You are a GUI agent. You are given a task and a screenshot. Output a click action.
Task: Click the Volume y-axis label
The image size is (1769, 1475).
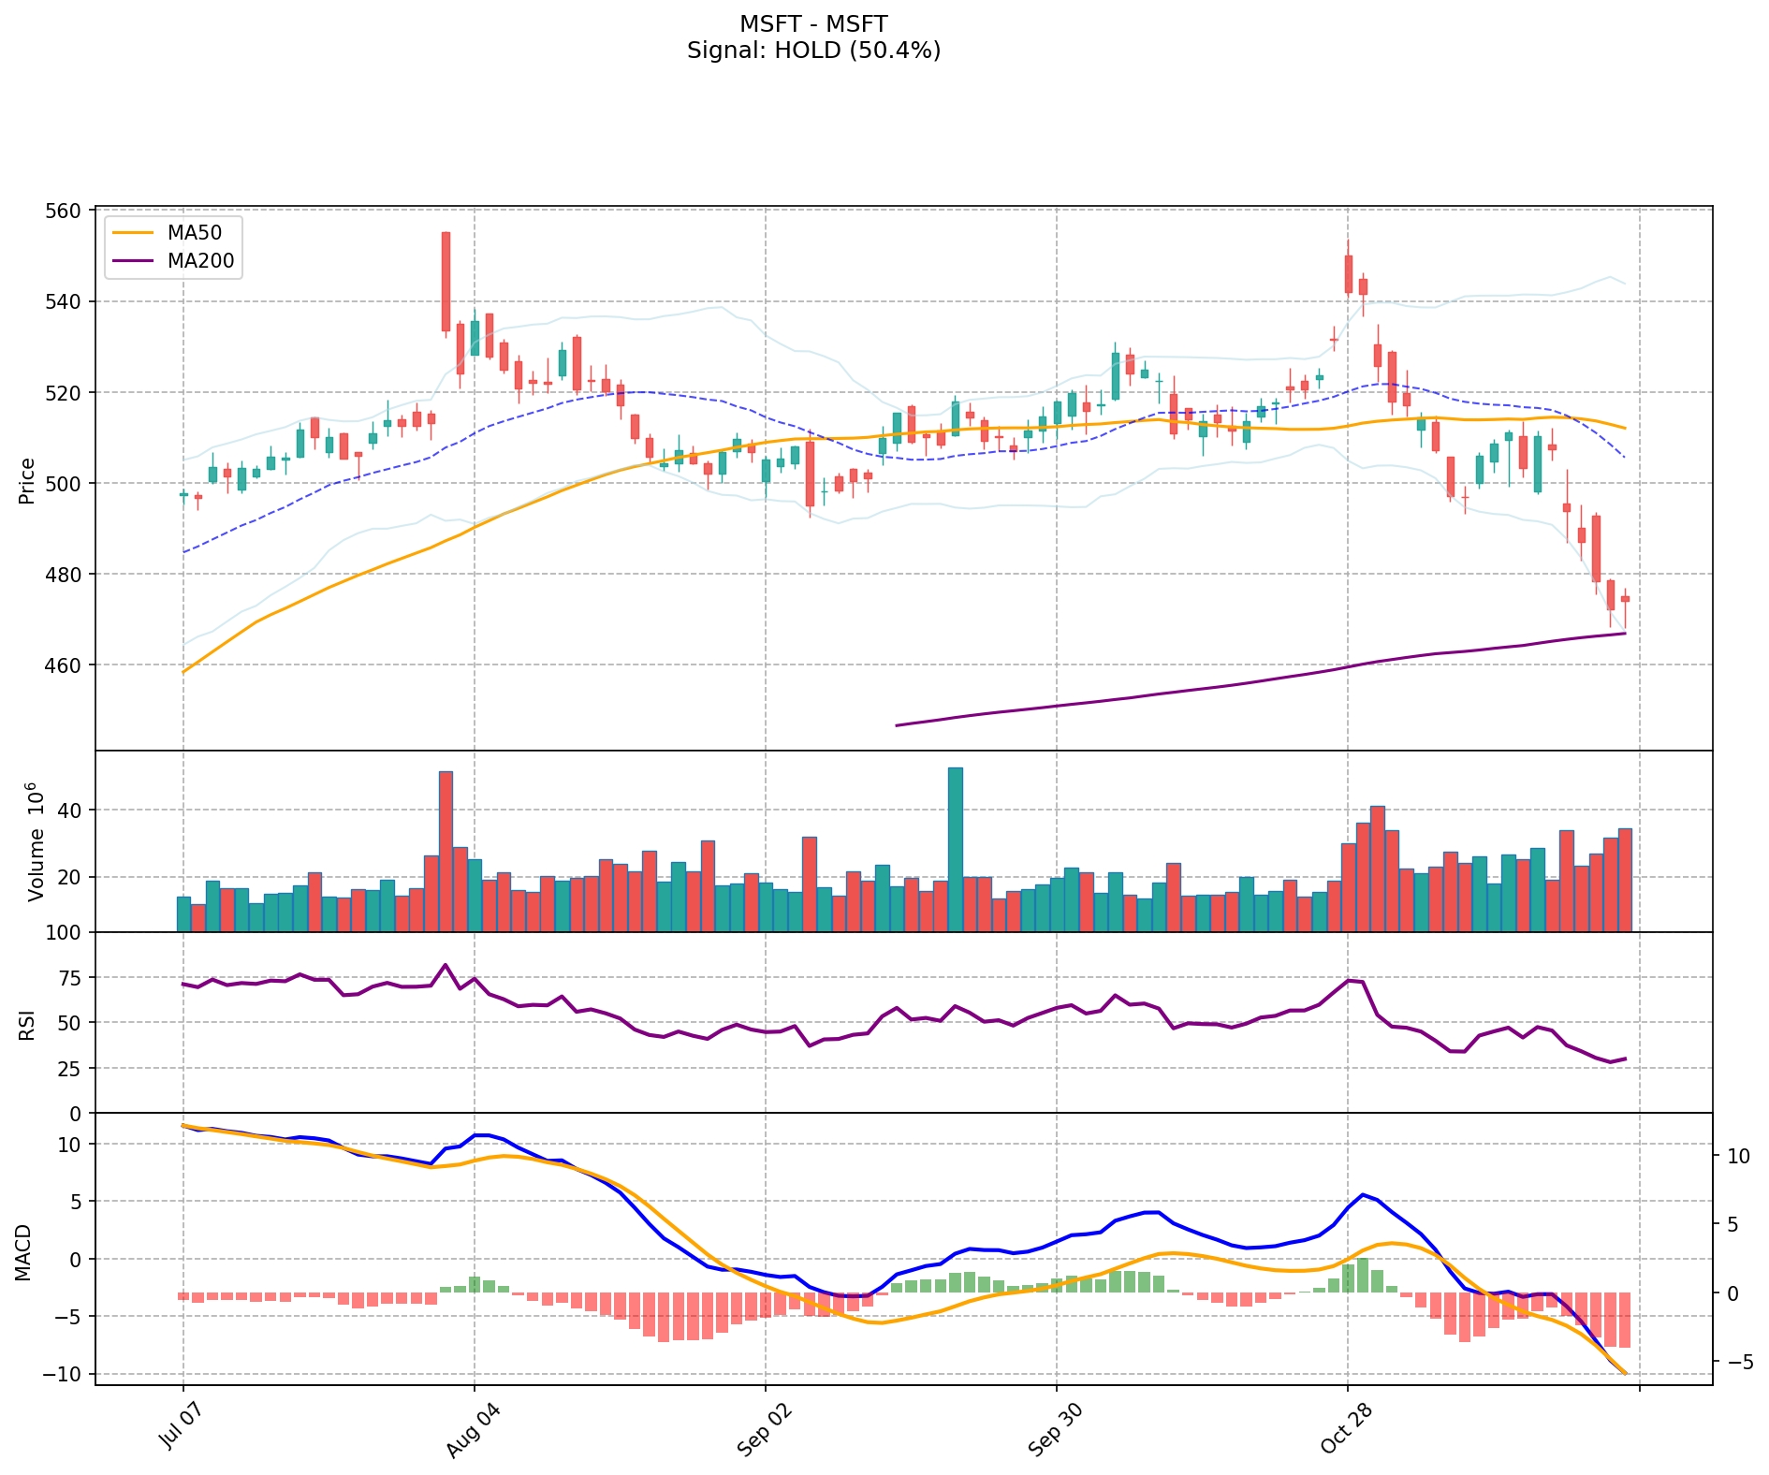(x=36, y=840)
